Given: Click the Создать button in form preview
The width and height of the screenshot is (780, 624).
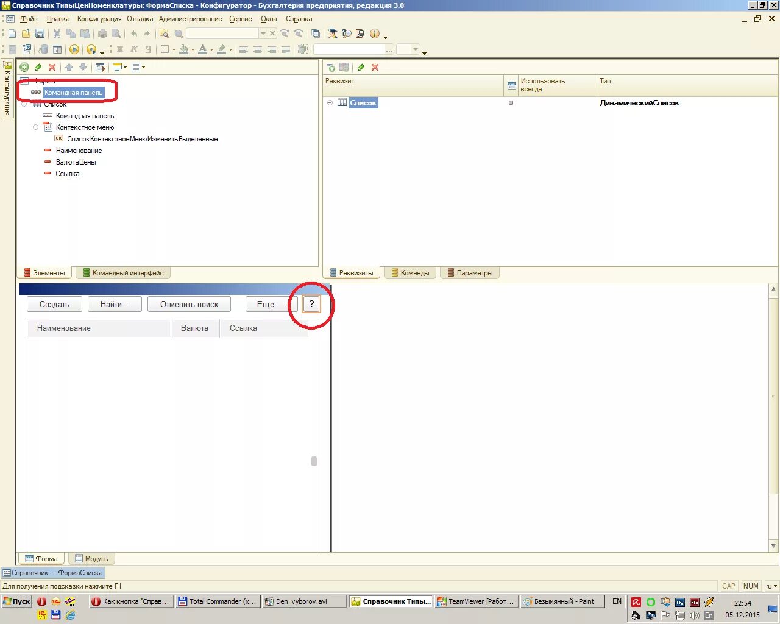Looking at the screenshot, I should coord(54,304).
